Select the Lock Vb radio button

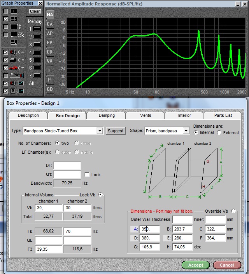[100, 194]
